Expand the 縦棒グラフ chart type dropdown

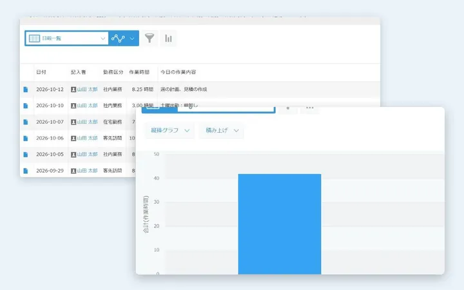[x=170, y=130]
